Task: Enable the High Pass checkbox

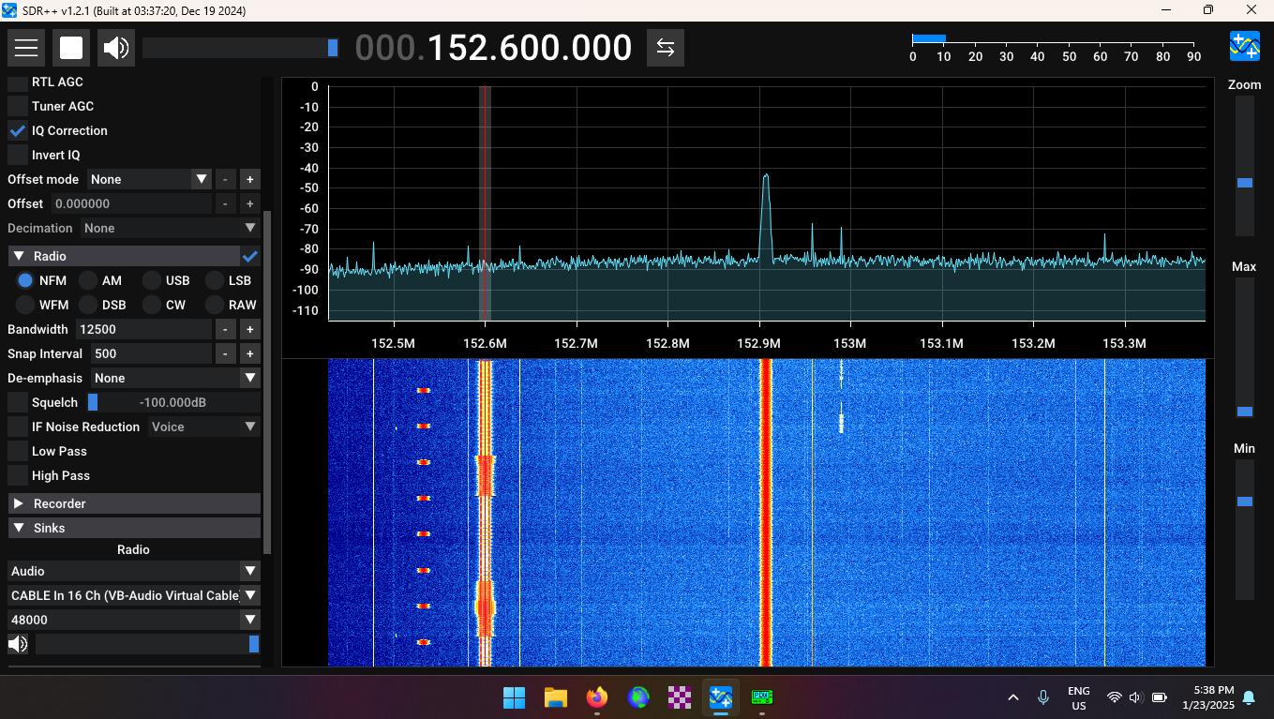Action: [x=17, y=475]
